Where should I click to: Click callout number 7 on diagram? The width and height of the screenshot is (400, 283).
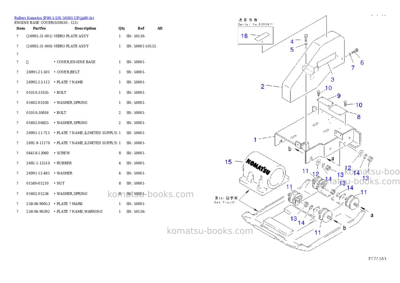pyautogui.click(x=353, y=68)
